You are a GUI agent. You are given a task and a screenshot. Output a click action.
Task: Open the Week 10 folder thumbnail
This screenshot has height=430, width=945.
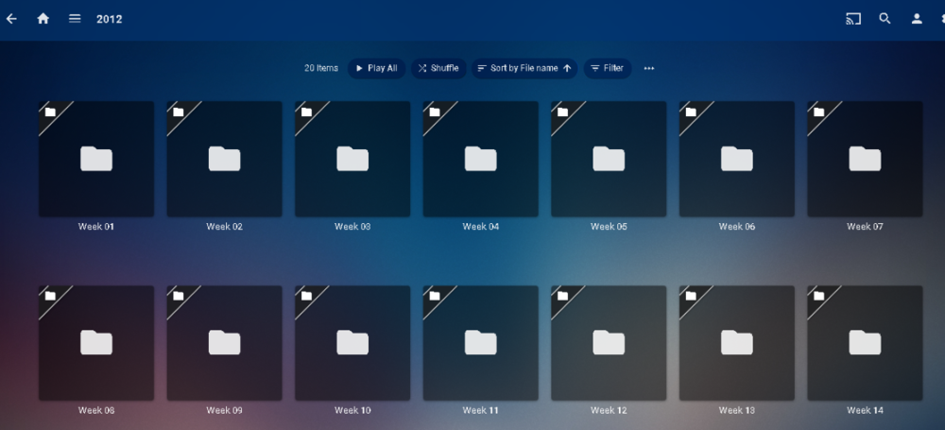[352, 343]
